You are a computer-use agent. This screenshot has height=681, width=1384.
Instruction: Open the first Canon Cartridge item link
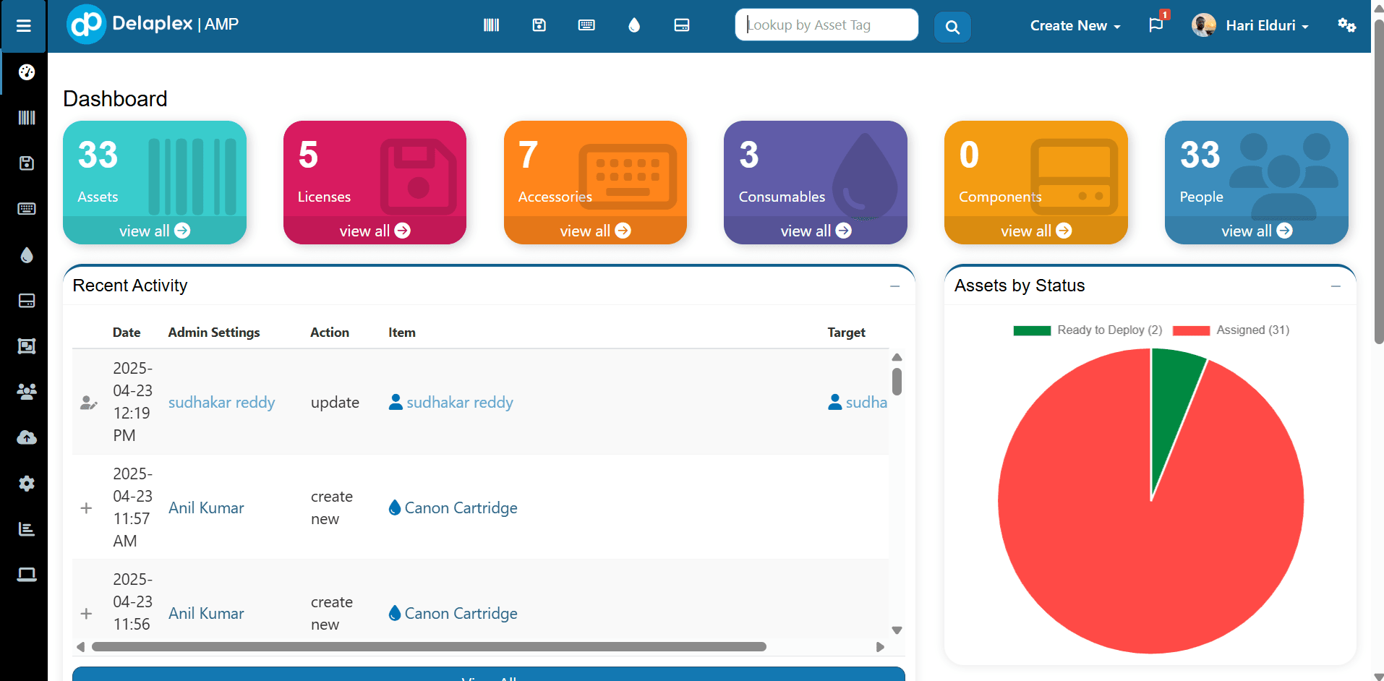click(461, 508)
